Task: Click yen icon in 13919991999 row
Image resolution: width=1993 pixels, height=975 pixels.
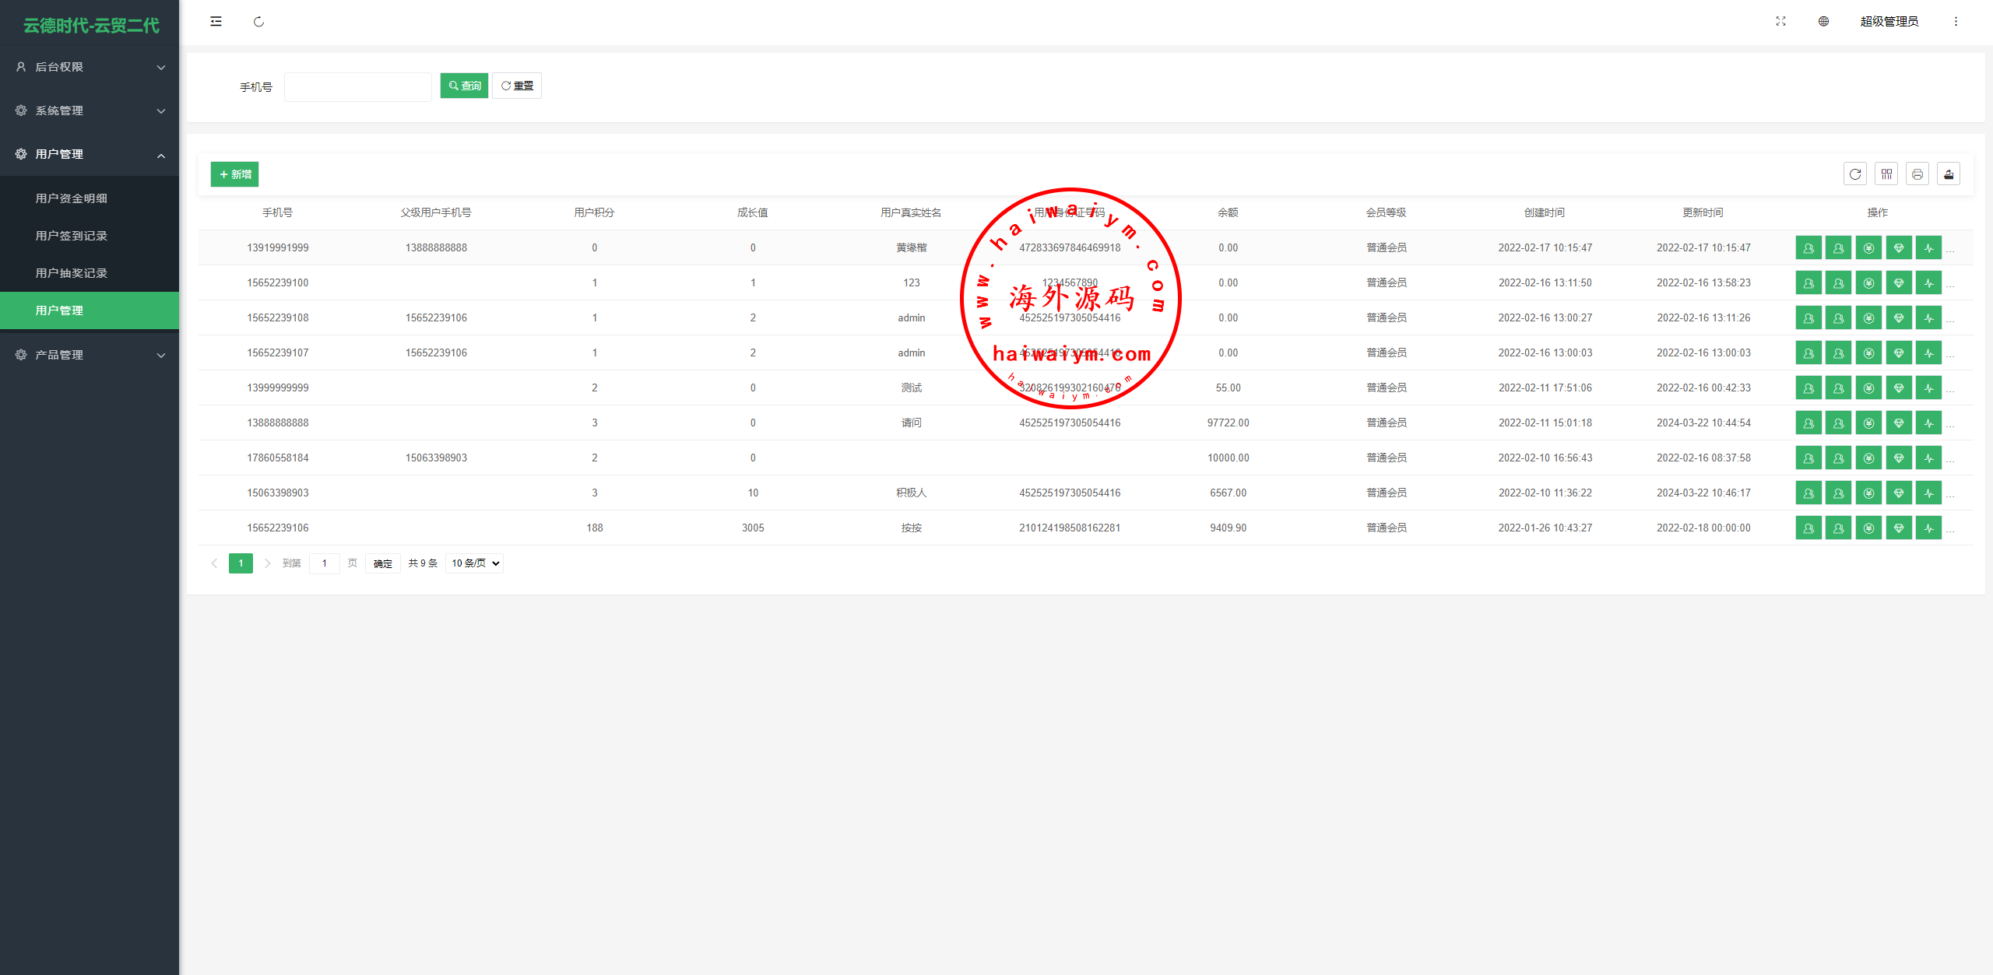Action: (x=1868, y=248)
